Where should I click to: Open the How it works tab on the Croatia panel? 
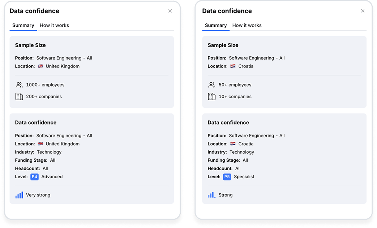coord(247,25)
